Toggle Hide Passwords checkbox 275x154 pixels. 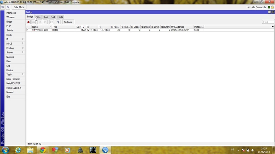(x=248, y=7)
